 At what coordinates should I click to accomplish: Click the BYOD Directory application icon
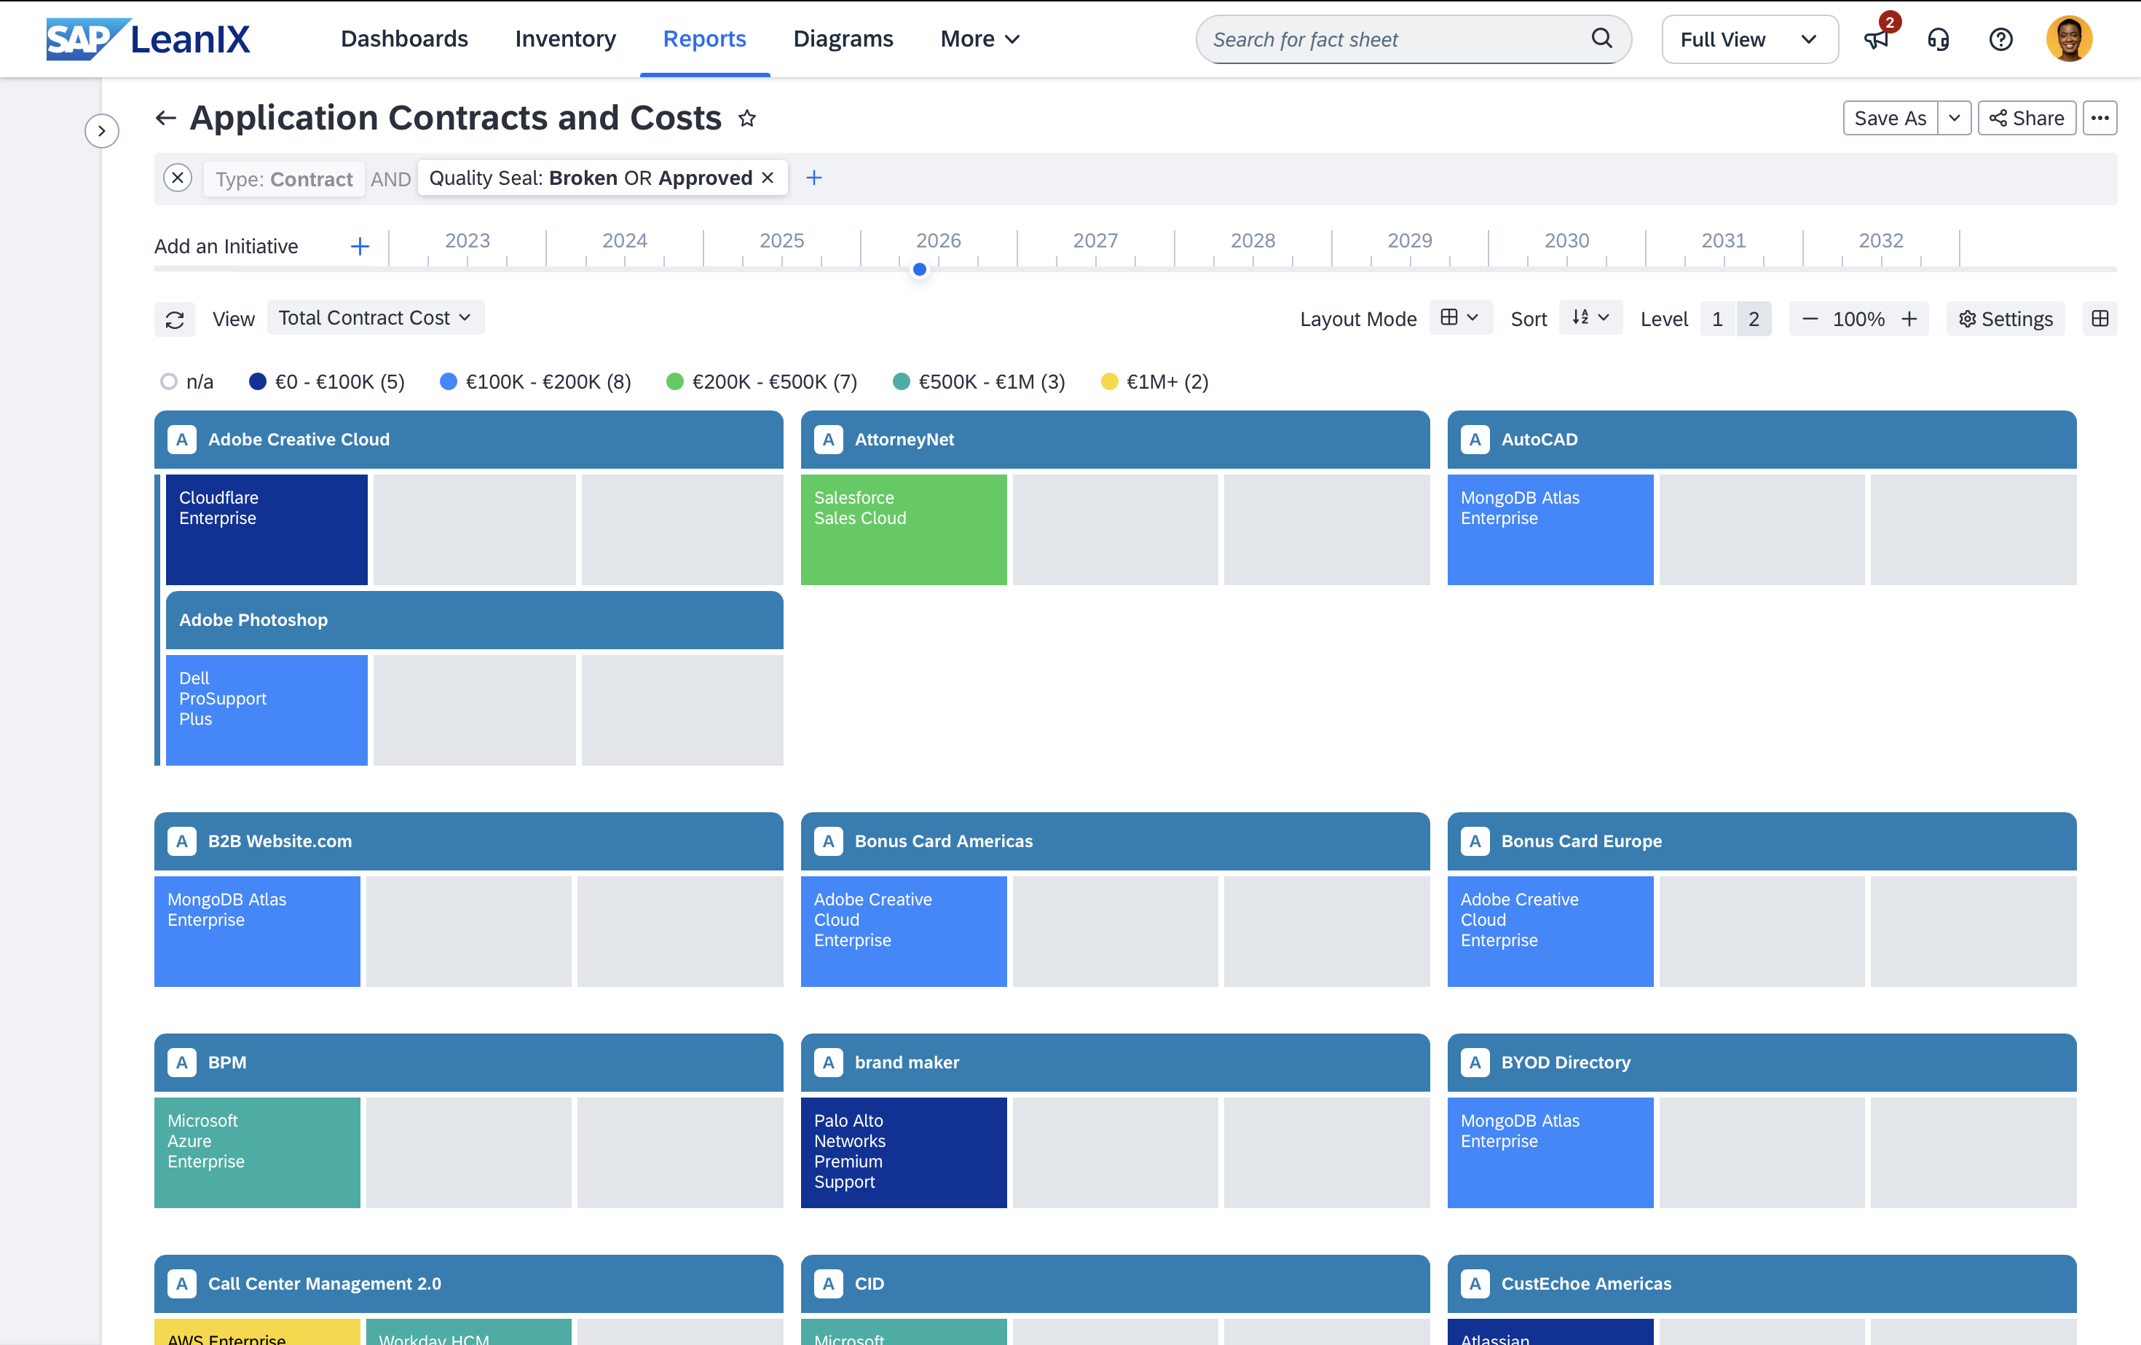(x=1475, y=1062)
